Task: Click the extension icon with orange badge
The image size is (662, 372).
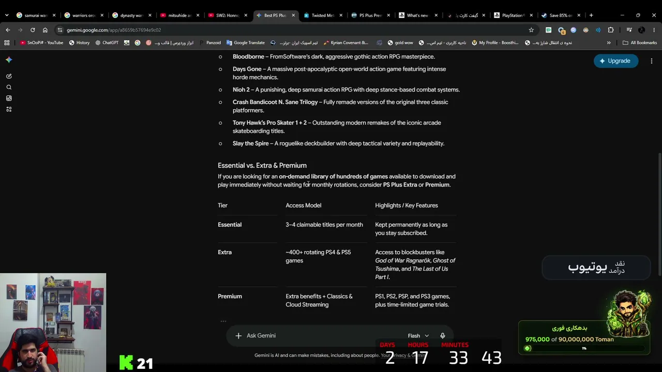Action: pyautogui.click(x=561, y=30)
